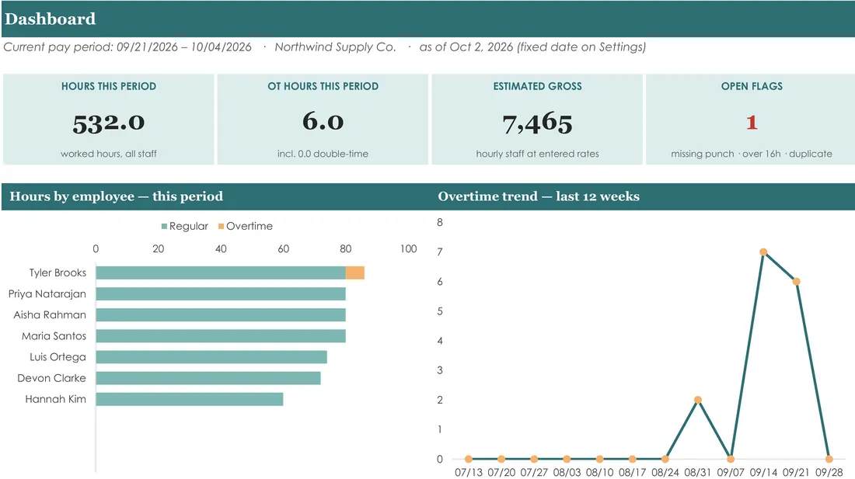Click the 'as of Oct 2, 2026' note
Screen dimensions: 855x479
(532, 47)
